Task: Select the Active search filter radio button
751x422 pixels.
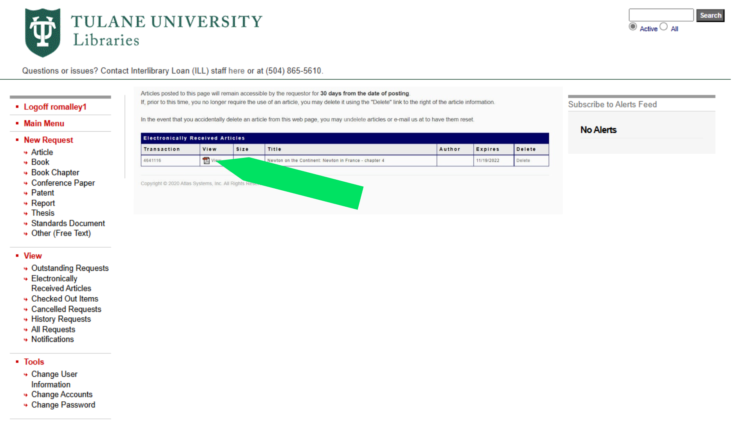Action: 633,26
